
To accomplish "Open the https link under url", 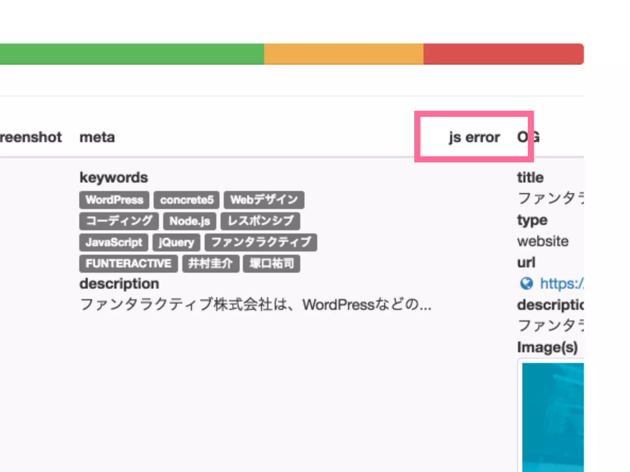I will (x=562, y=283).
